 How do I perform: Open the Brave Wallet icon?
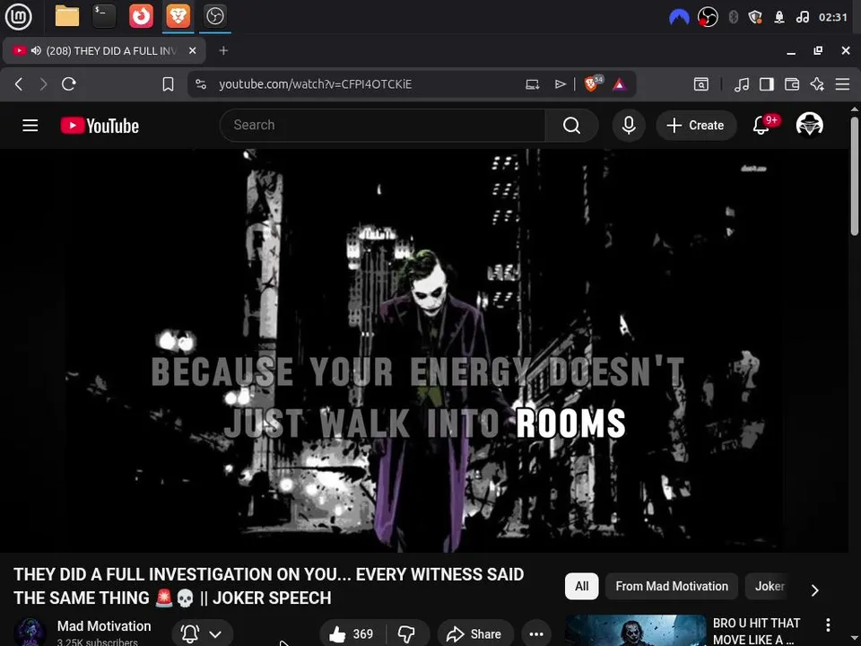(x=792, y=84)
